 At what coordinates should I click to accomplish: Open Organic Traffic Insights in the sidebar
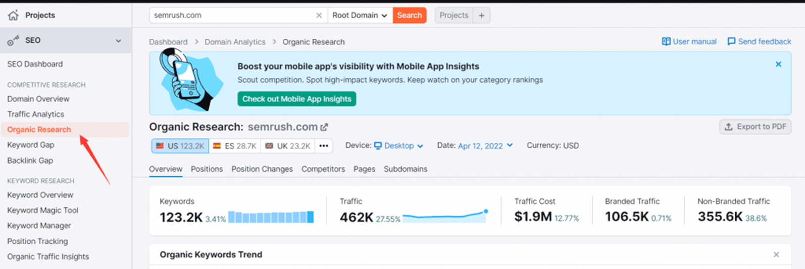coord(48,256)
